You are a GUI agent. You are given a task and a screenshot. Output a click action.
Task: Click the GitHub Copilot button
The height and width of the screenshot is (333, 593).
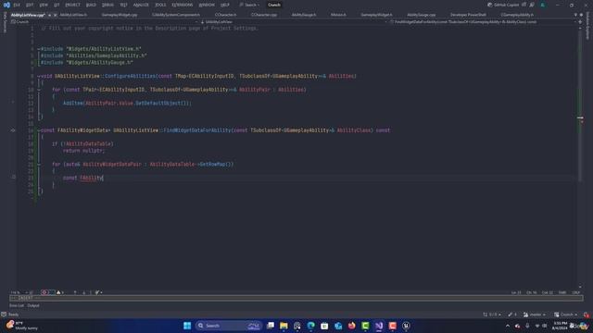504,5
